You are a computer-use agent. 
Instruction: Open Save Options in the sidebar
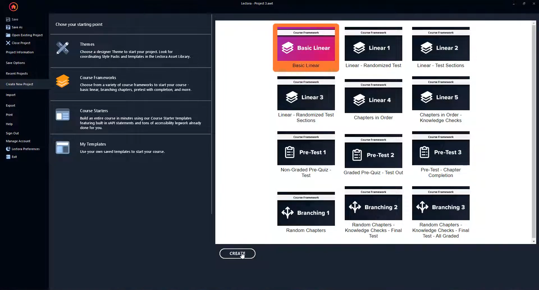pos(15,63)
